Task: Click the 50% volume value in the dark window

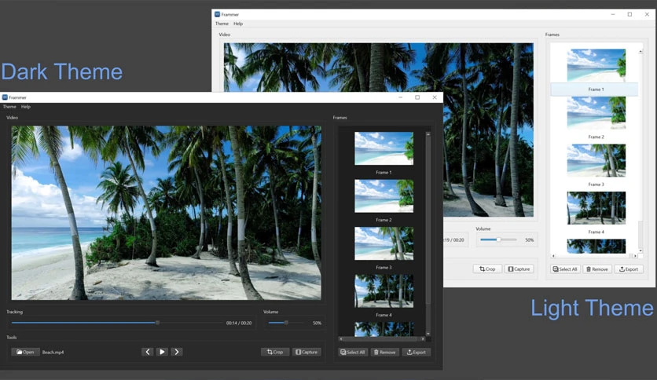Action: (x=317, y=323)
